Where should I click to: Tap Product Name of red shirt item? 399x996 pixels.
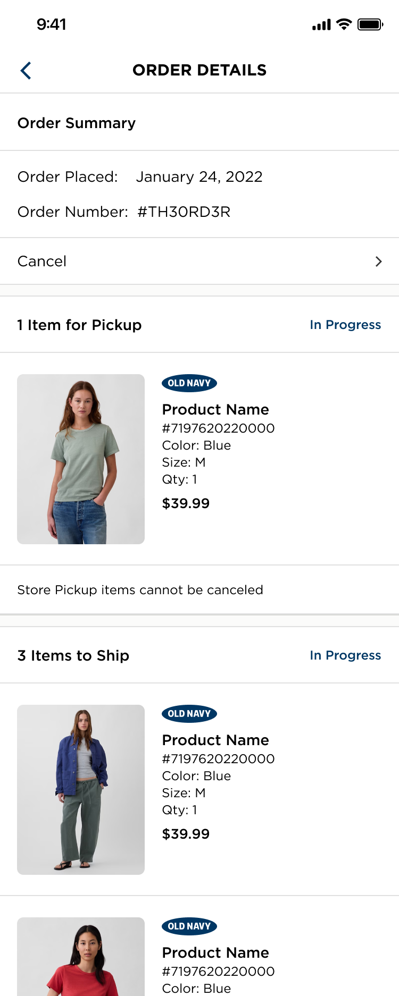point(215,953)
